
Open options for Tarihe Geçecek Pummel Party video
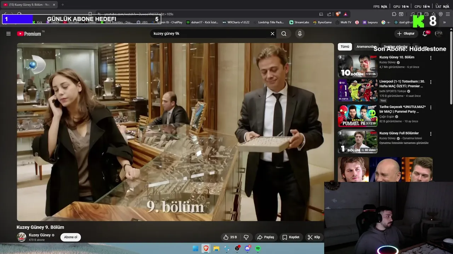431,108
